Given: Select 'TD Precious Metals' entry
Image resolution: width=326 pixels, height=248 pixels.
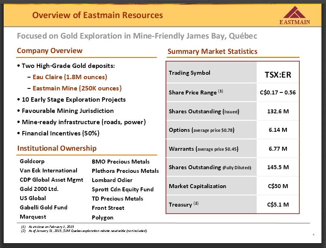Looking at the screenshot, I should (118, 199).
